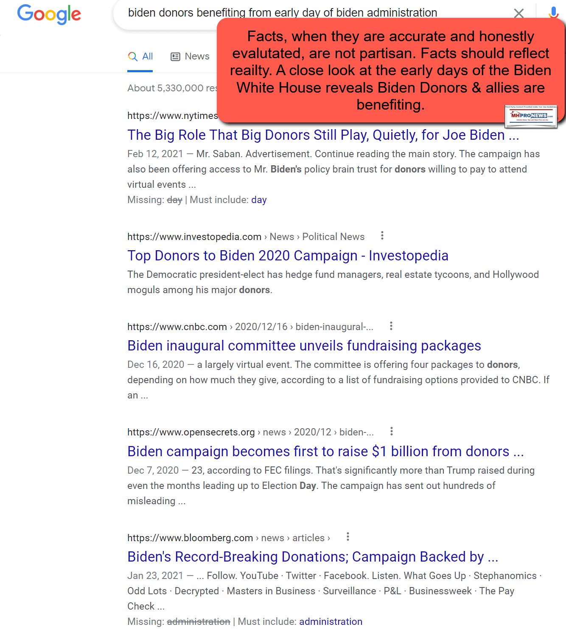Click the MHProNews logo badge
Viewport: 566px width, 641px height.
[531, 116]
